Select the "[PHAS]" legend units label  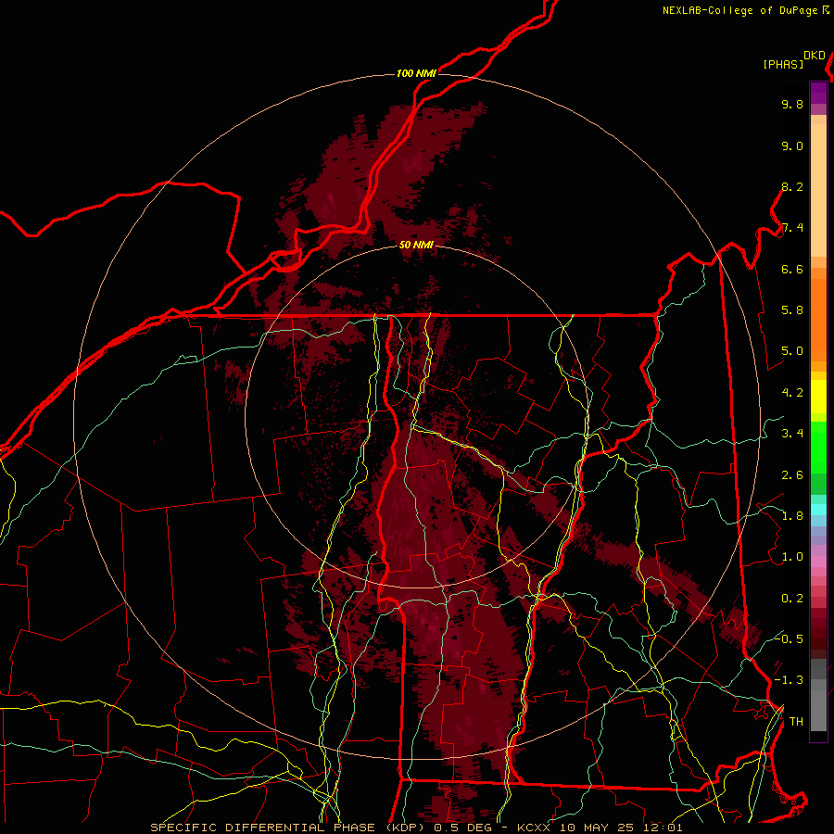783,64
